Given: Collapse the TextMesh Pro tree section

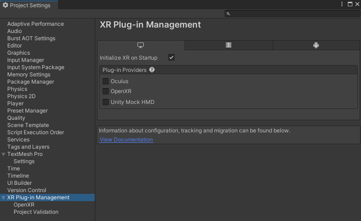Looking at the screenshot, I should click(x=4, y=154).
